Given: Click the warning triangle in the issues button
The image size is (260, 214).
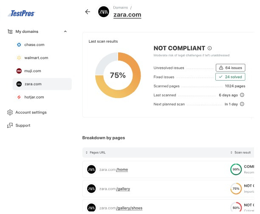Looking at the screenshot, I should (x=221, y=68).
